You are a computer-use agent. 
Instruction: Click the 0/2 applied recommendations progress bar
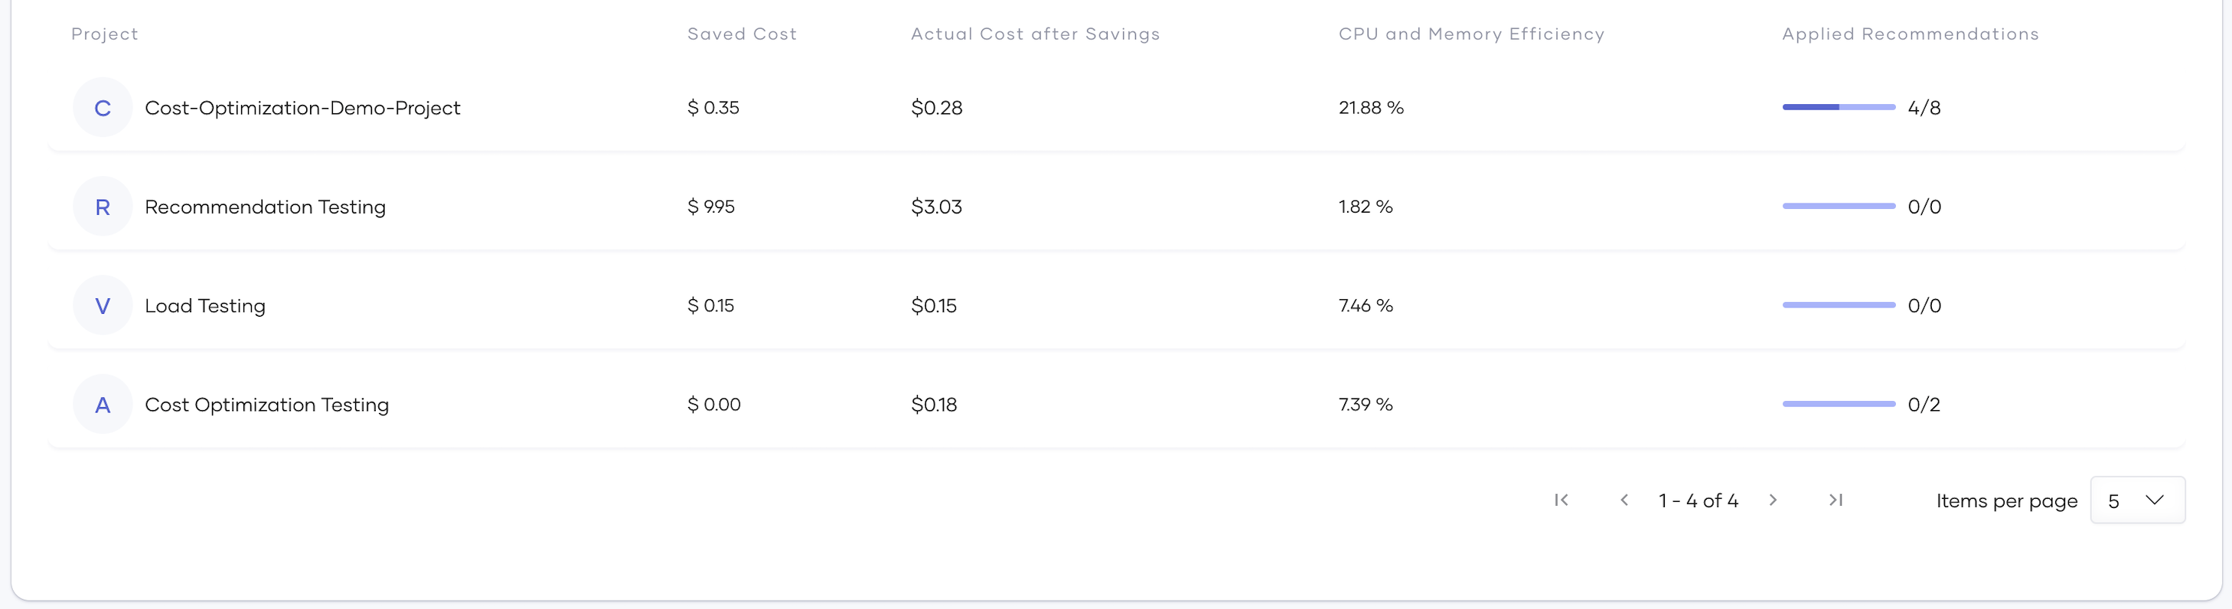[1839, 404]
